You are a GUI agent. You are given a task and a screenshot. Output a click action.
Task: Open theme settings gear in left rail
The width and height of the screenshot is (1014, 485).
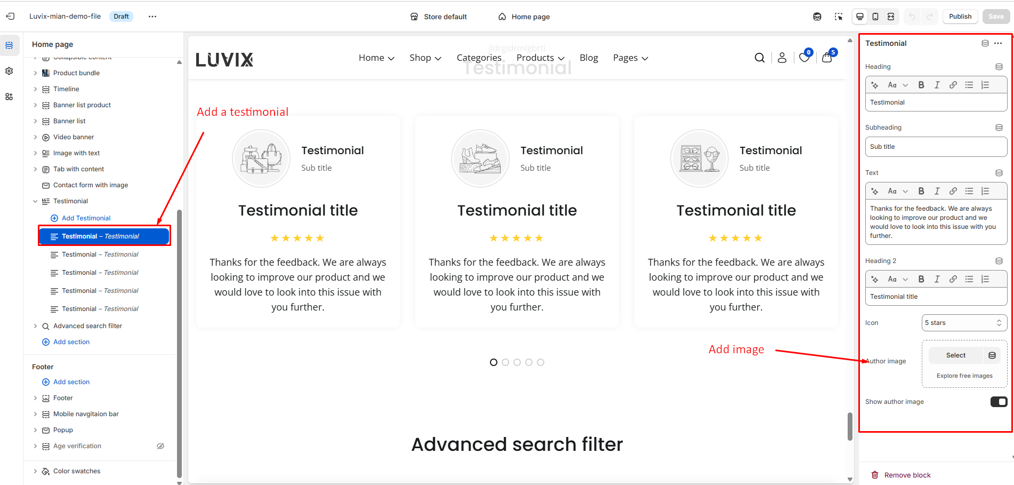click(9, 71)
